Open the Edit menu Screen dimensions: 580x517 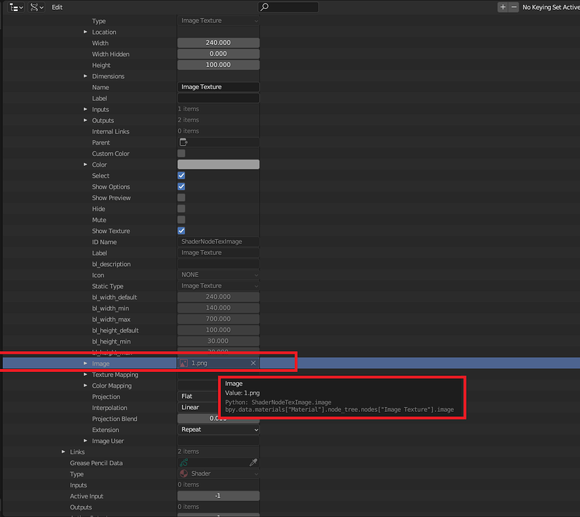[x=57, y=7]
